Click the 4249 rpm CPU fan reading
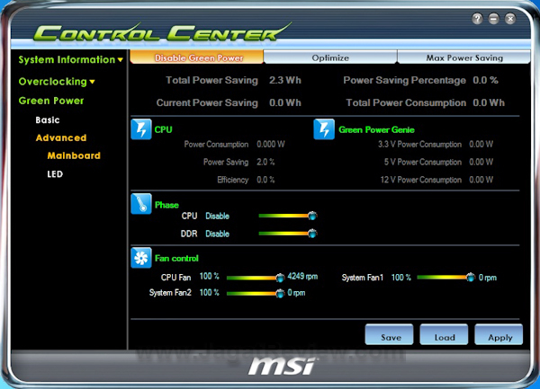Image resolution: width=540 pixels, height=389 pixels. [302, 277]
